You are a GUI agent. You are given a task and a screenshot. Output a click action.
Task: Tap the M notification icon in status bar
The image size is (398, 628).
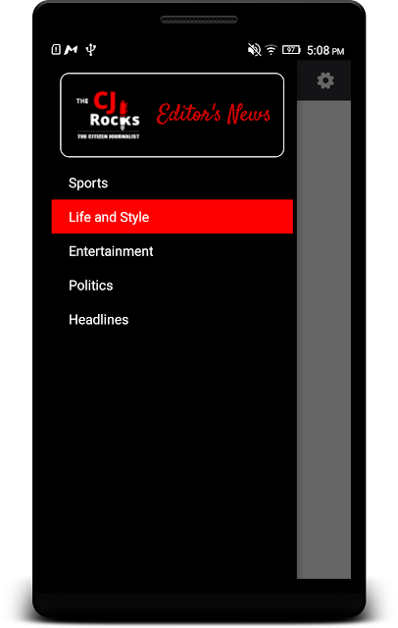click(x=71, y=50)
